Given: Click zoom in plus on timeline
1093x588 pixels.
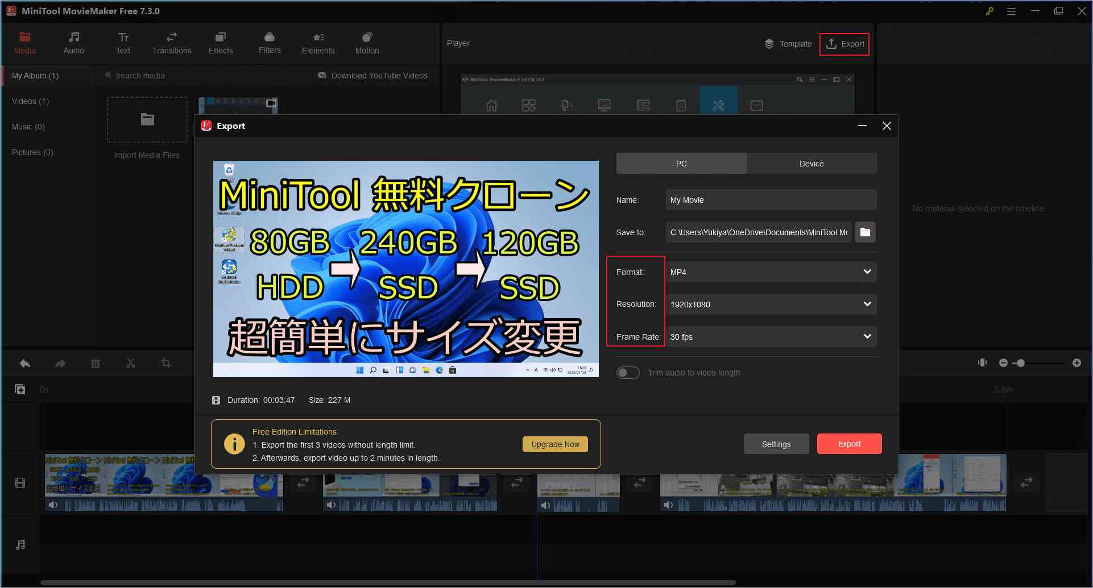Looking at the screenshot, I should (x=1077, y=363).
